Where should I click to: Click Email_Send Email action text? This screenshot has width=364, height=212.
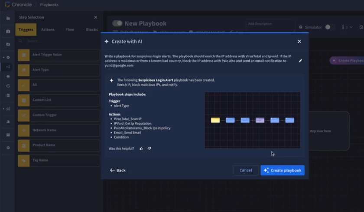coord(127,132)
